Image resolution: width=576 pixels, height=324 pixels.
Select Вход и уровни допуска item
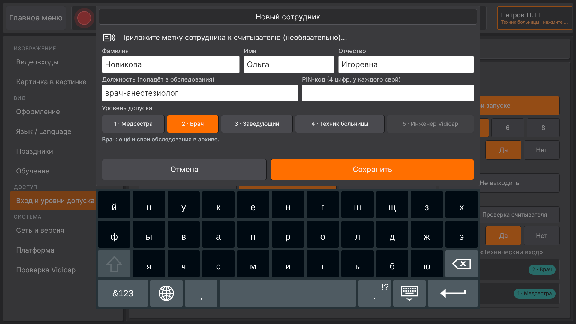coord(53,201)
